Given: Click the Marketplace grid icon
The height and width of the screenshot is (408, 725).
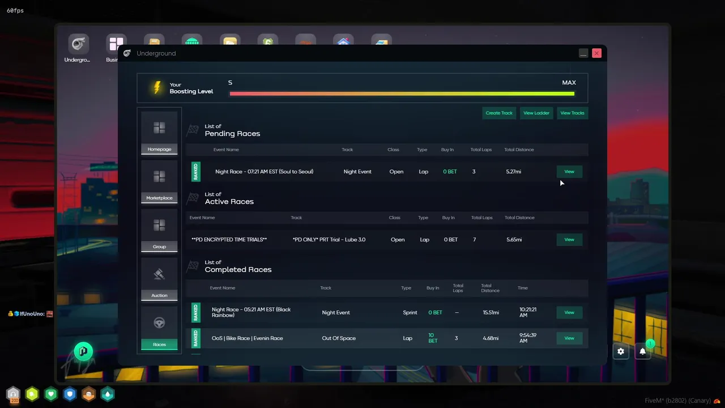Looking at the screenshot, I should coord(159,177).
